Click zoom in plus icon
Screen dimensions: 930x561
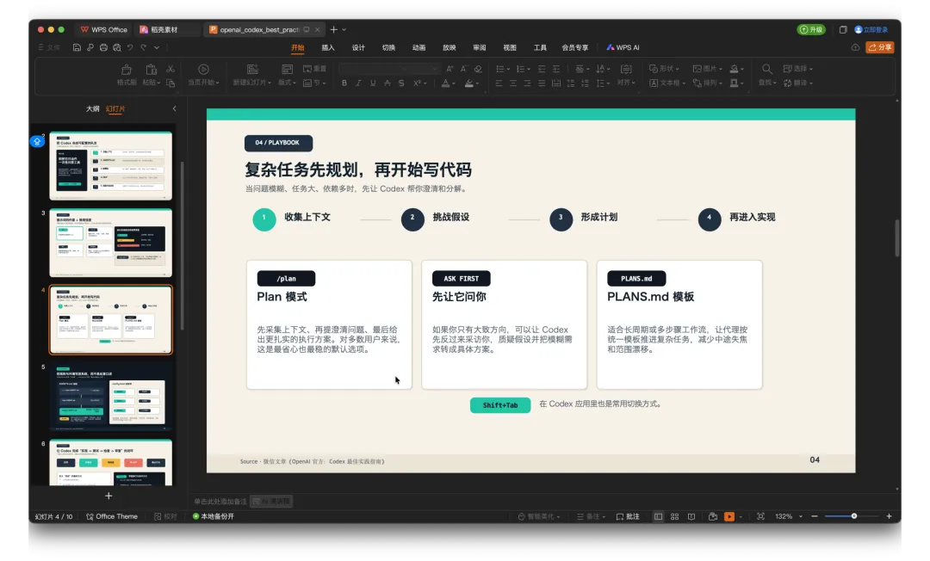[x=889, y=516]
